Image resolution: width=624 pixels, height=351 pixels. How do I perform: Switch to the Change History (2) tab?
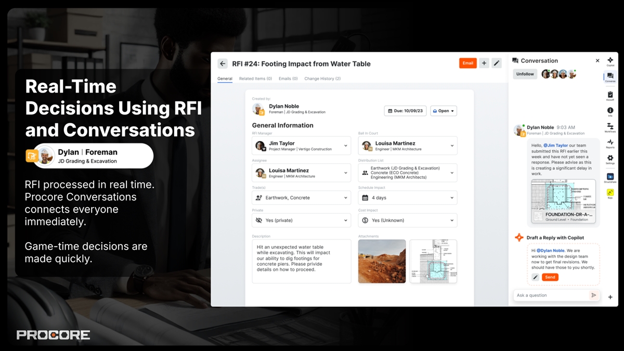coord(322,79)
